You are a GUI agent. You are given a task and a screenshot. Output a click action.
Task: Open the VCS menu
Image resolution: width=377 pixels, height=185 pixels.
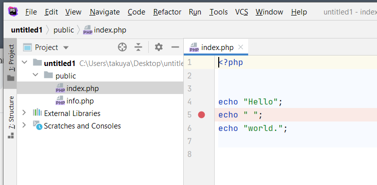pyautogui.click(x=242, y=12)
